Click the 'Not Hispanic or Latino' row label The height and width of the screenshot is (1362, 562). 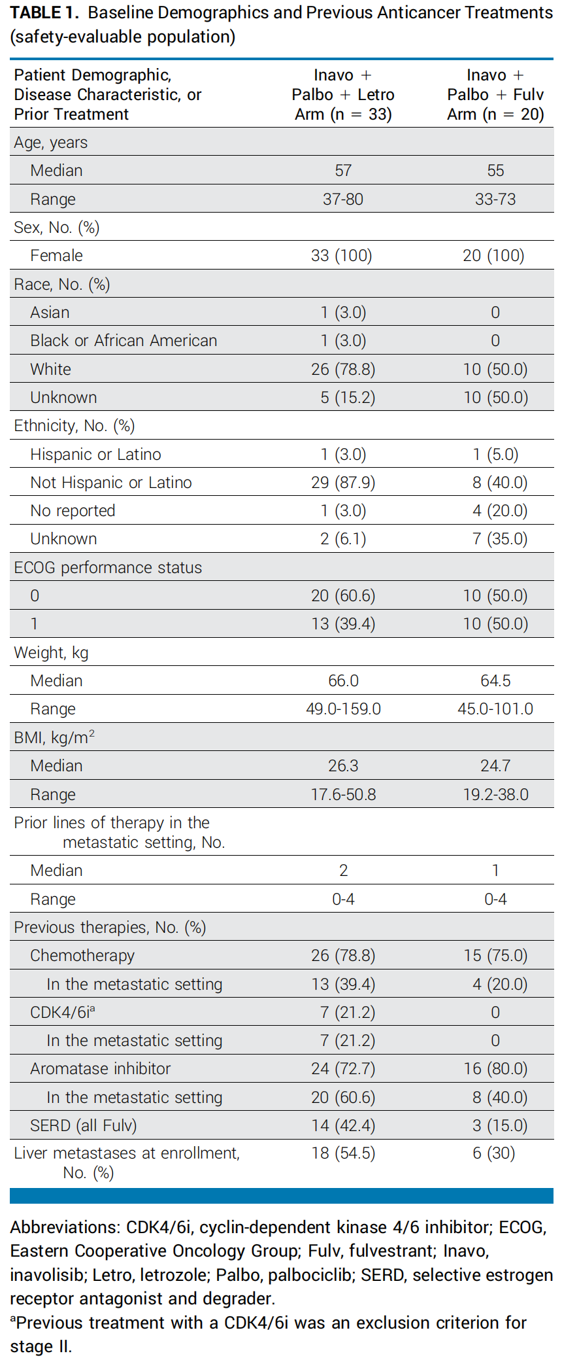point(111,483)
